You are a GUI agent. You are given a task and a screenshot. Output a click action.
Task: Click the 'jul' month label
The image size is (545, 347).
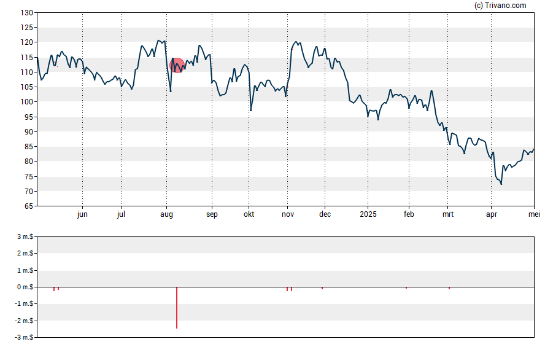coord(121,214)
